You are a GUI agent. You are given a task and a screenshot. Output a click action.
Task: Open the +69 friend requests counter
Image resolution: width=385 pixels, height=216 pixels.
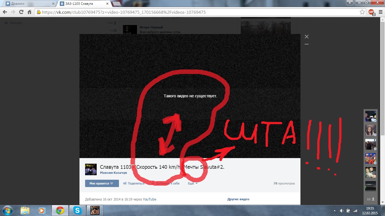112,23
